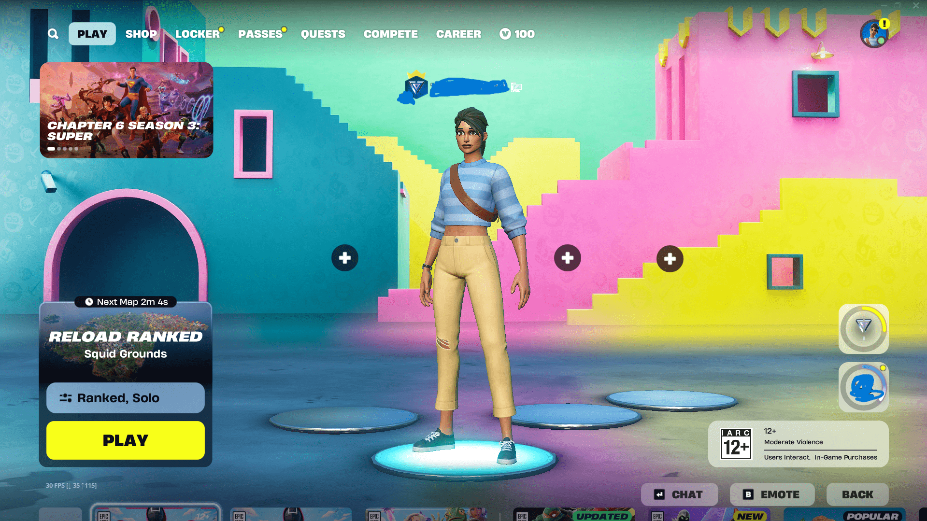Click the Next Map timer label

click(x=126, y=302)
